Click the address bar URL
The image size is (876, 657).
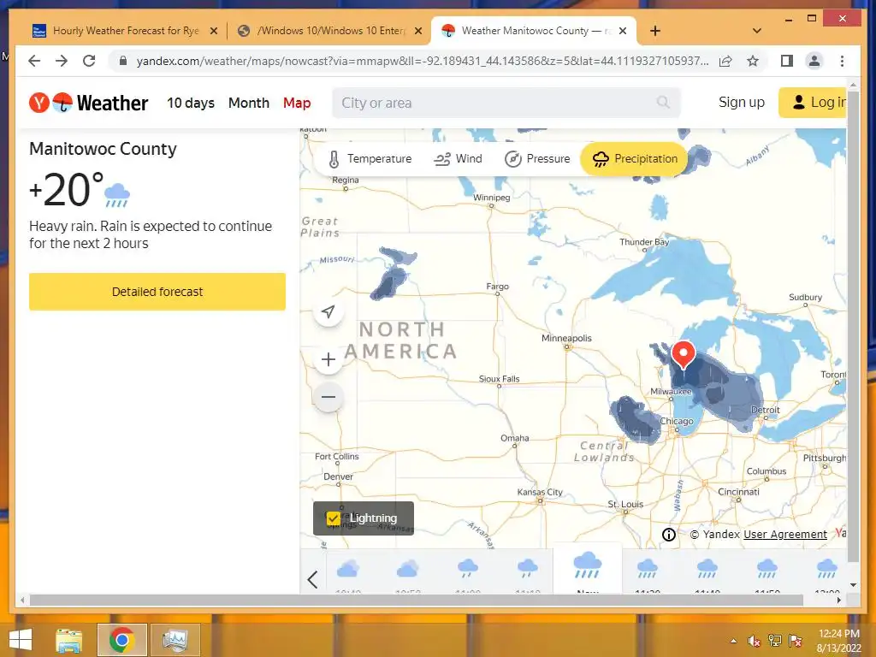(x=423, y=61)
